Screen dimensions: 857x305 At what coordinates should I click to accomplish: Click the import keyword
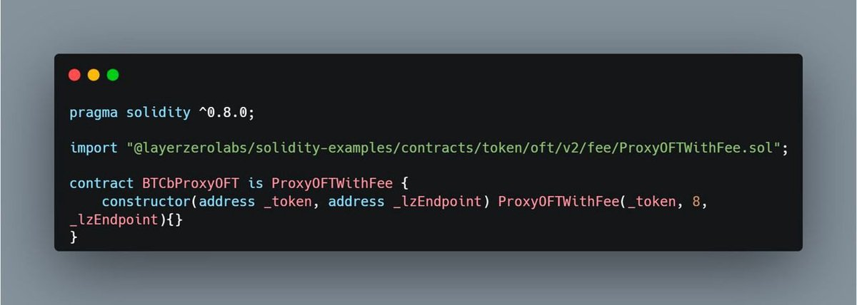pos(94,148)
